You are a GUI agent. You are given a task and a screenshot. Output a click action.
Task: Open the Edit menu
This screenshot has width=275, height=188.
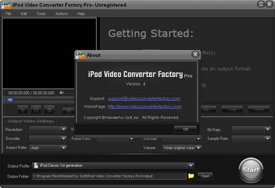[x=24, y=14]
